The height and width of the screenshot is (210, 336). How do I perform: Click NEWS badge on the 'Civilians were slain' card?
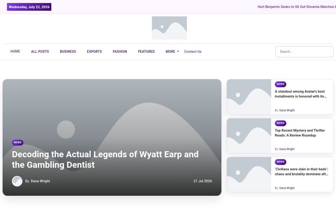(x=280, y=162)
